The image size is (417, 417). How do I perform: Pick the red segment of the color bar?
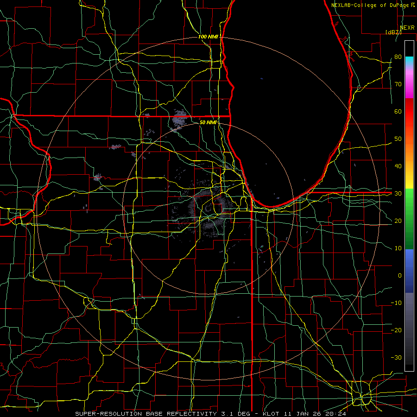coord(409,112)
